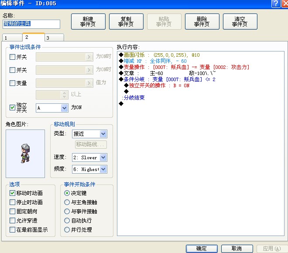Screen dimensions: 288x253
Task: Uncheck the 独立开关 condition checkbox
Action: (12, 107)
